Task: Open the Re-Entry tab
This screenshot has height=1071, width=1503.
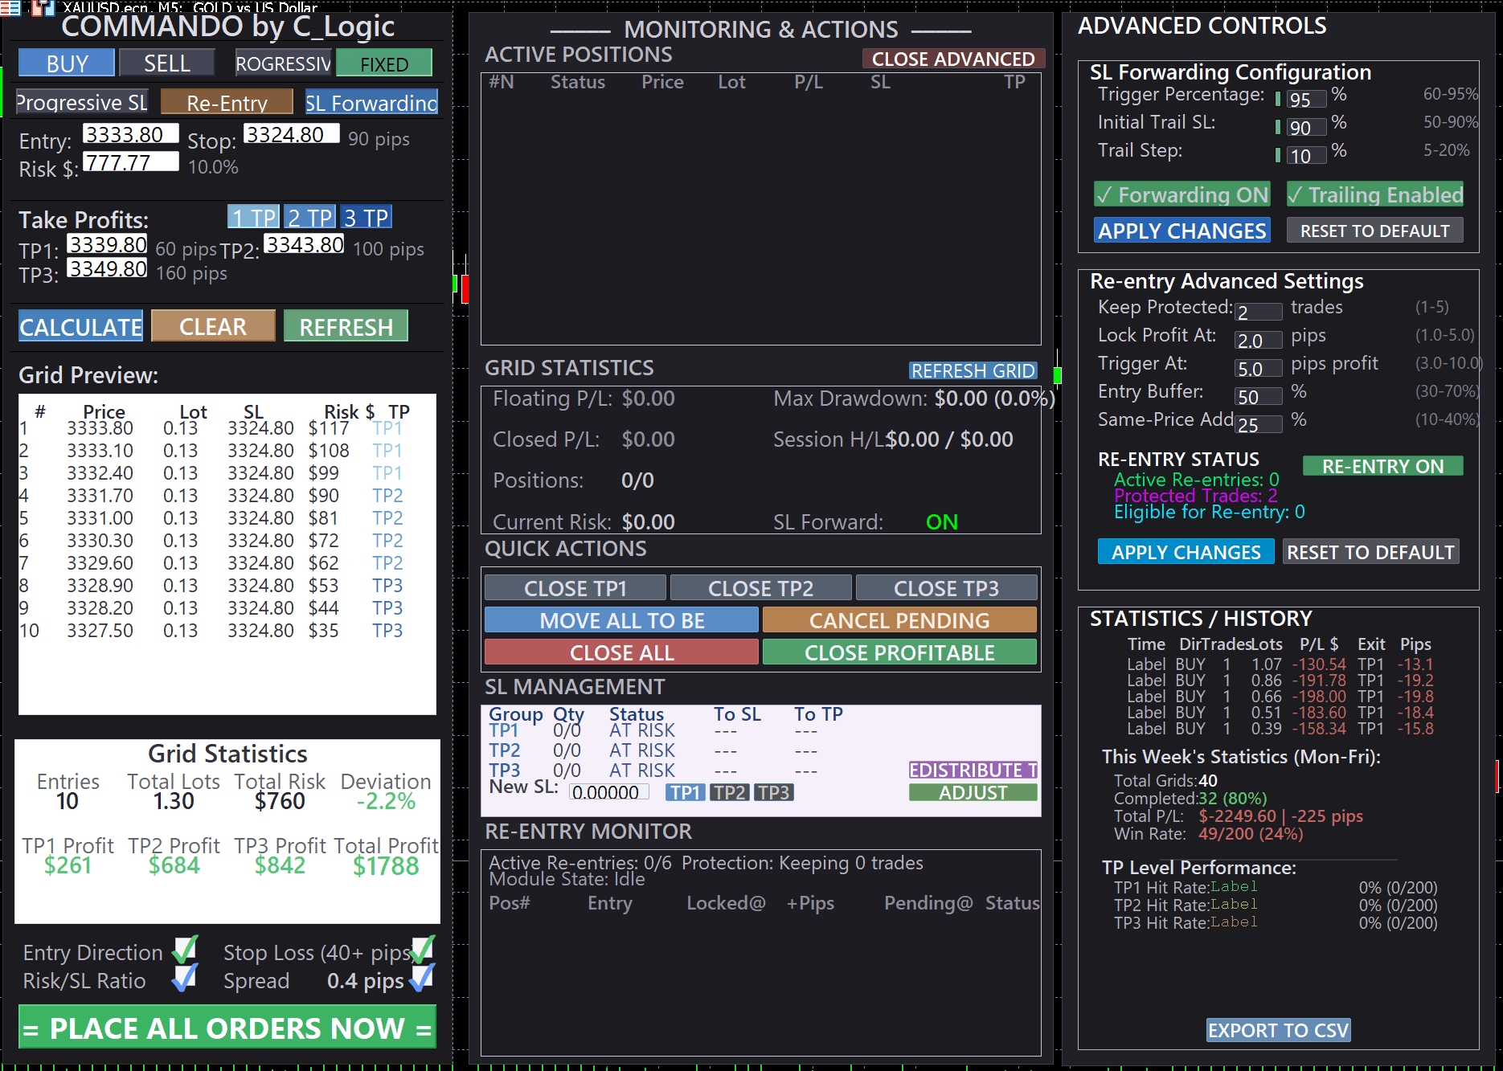Action: pyautogui.click(x=227, y=102)
